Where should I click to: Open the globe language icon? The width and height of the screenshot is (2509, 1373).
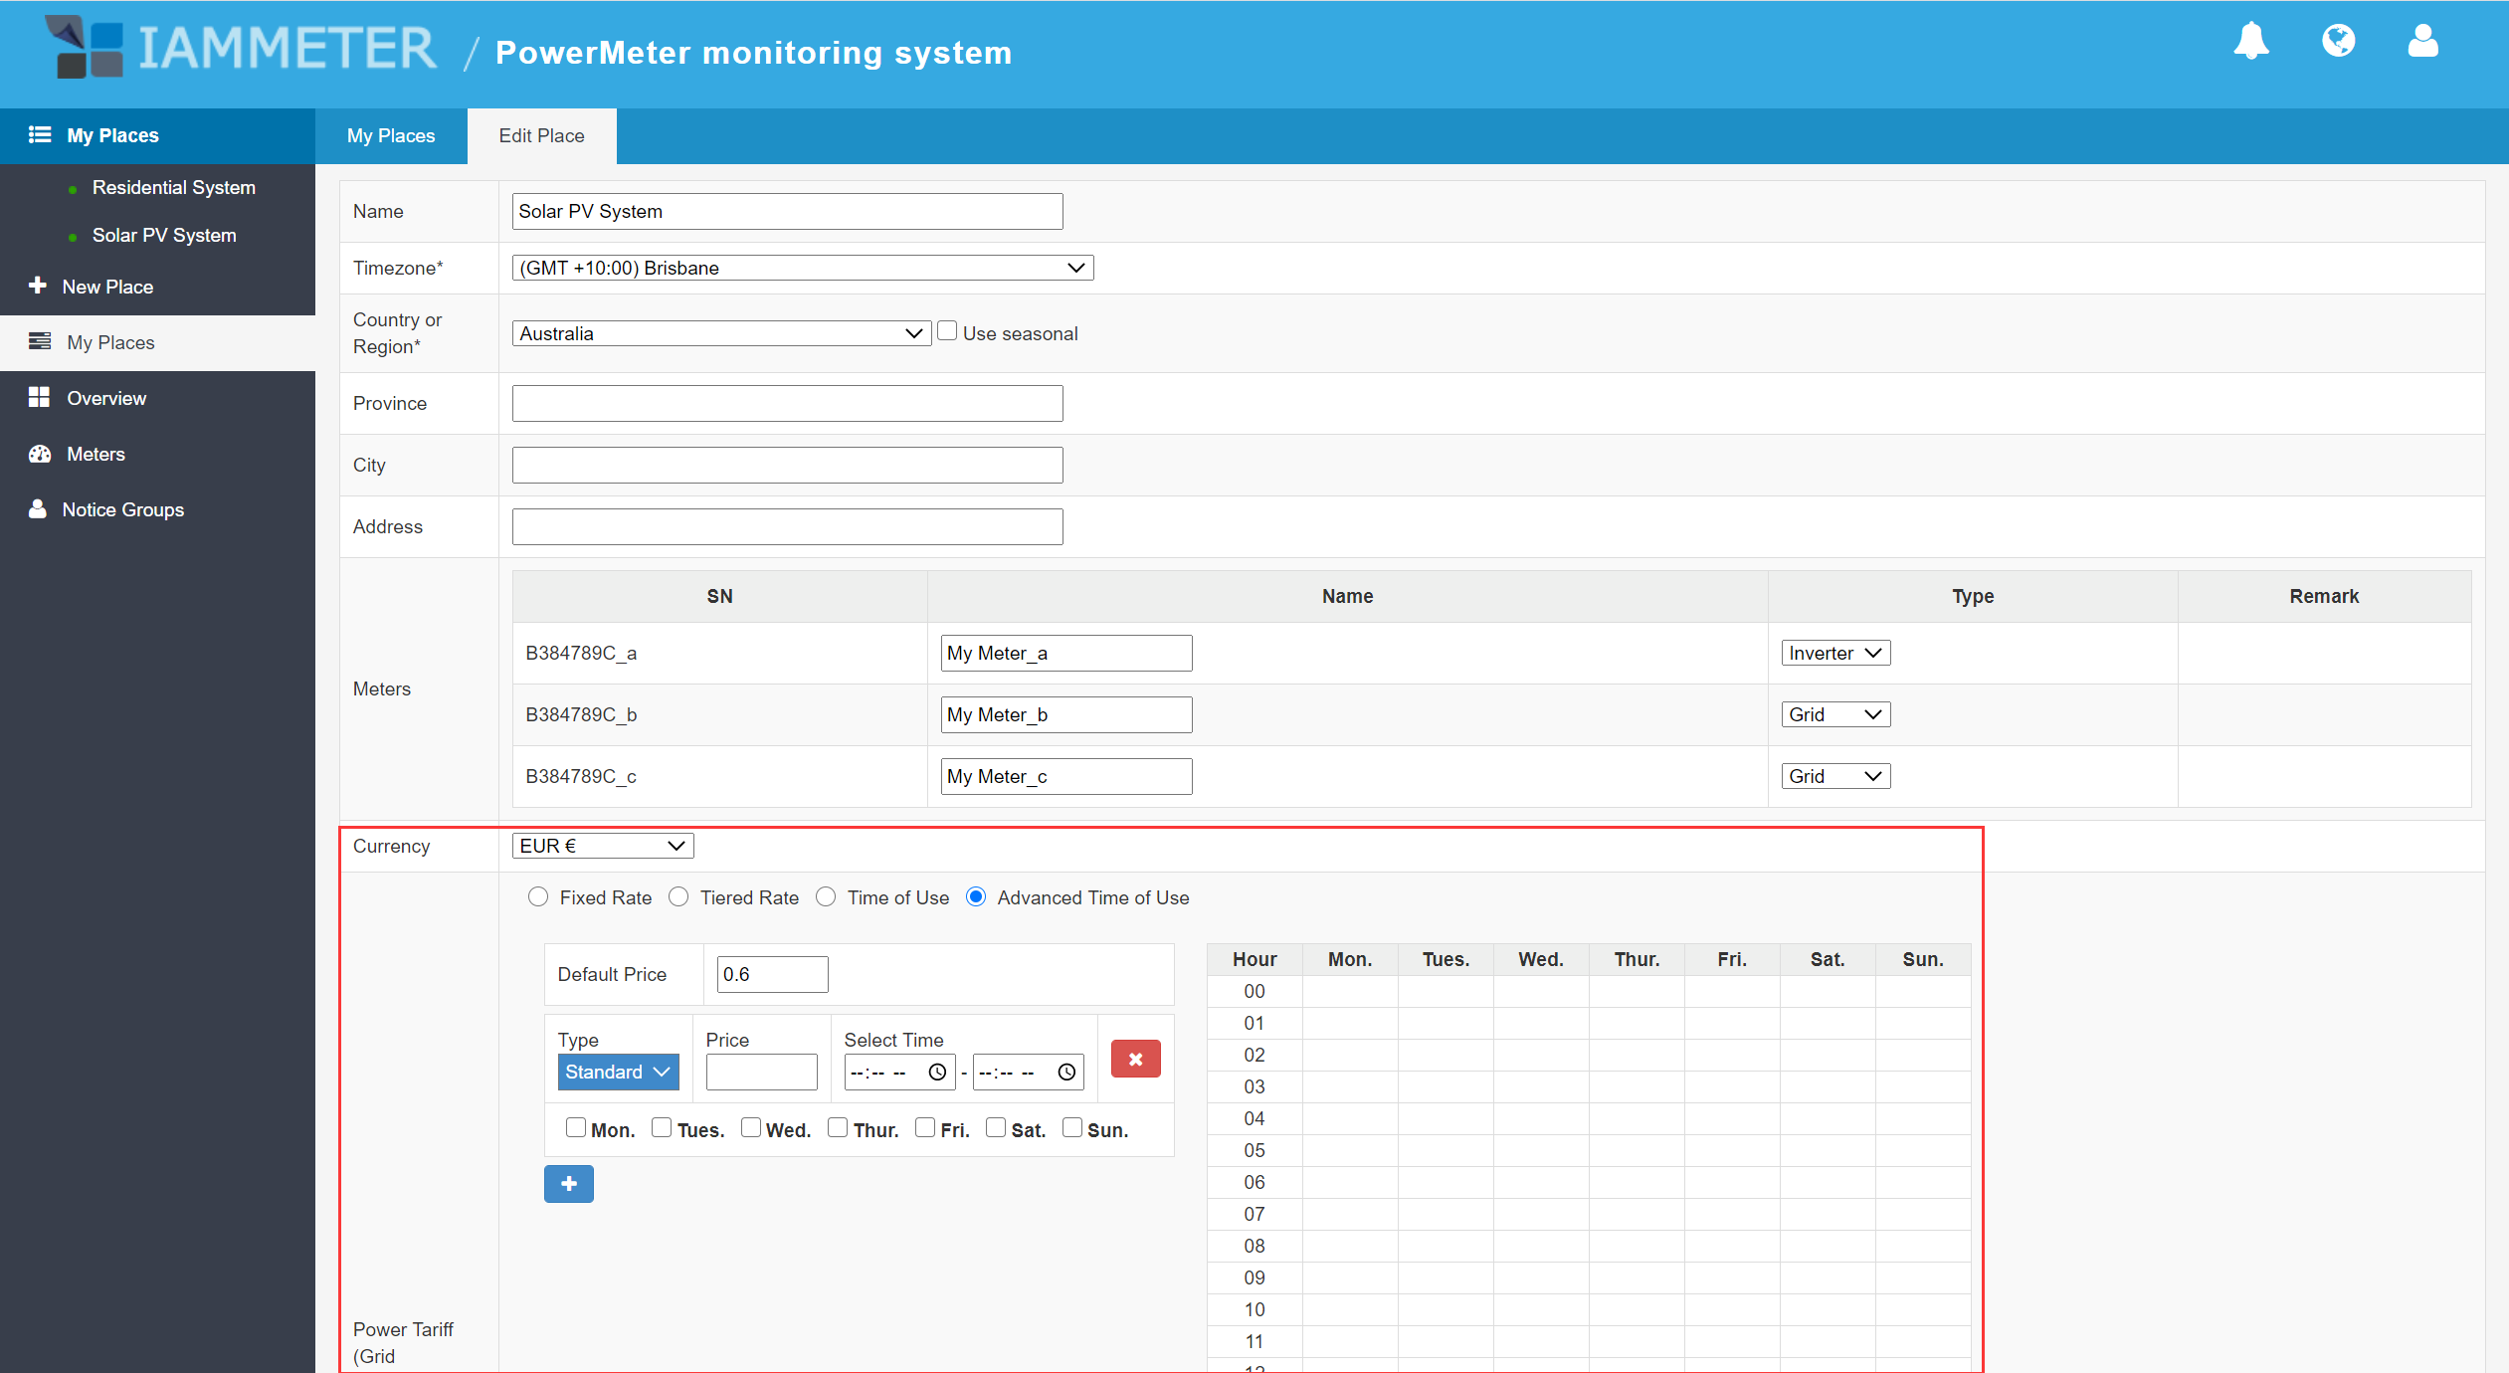pyautogui.click(x=2338, y=42)
